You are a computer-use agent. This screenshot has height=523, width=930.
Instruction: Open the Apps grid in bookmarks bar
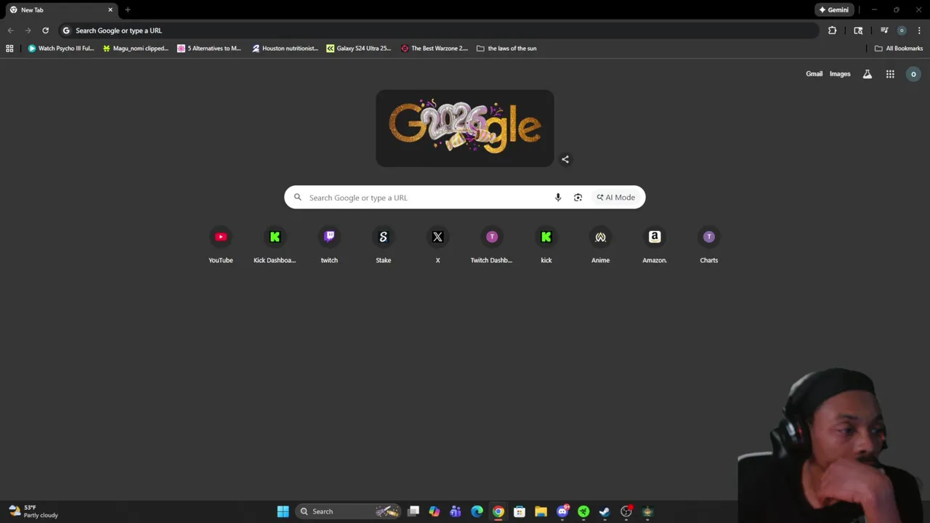9,49
